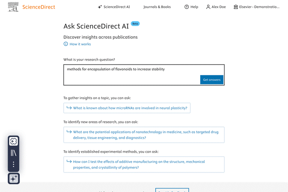Open the How it works link

(80, 44)
